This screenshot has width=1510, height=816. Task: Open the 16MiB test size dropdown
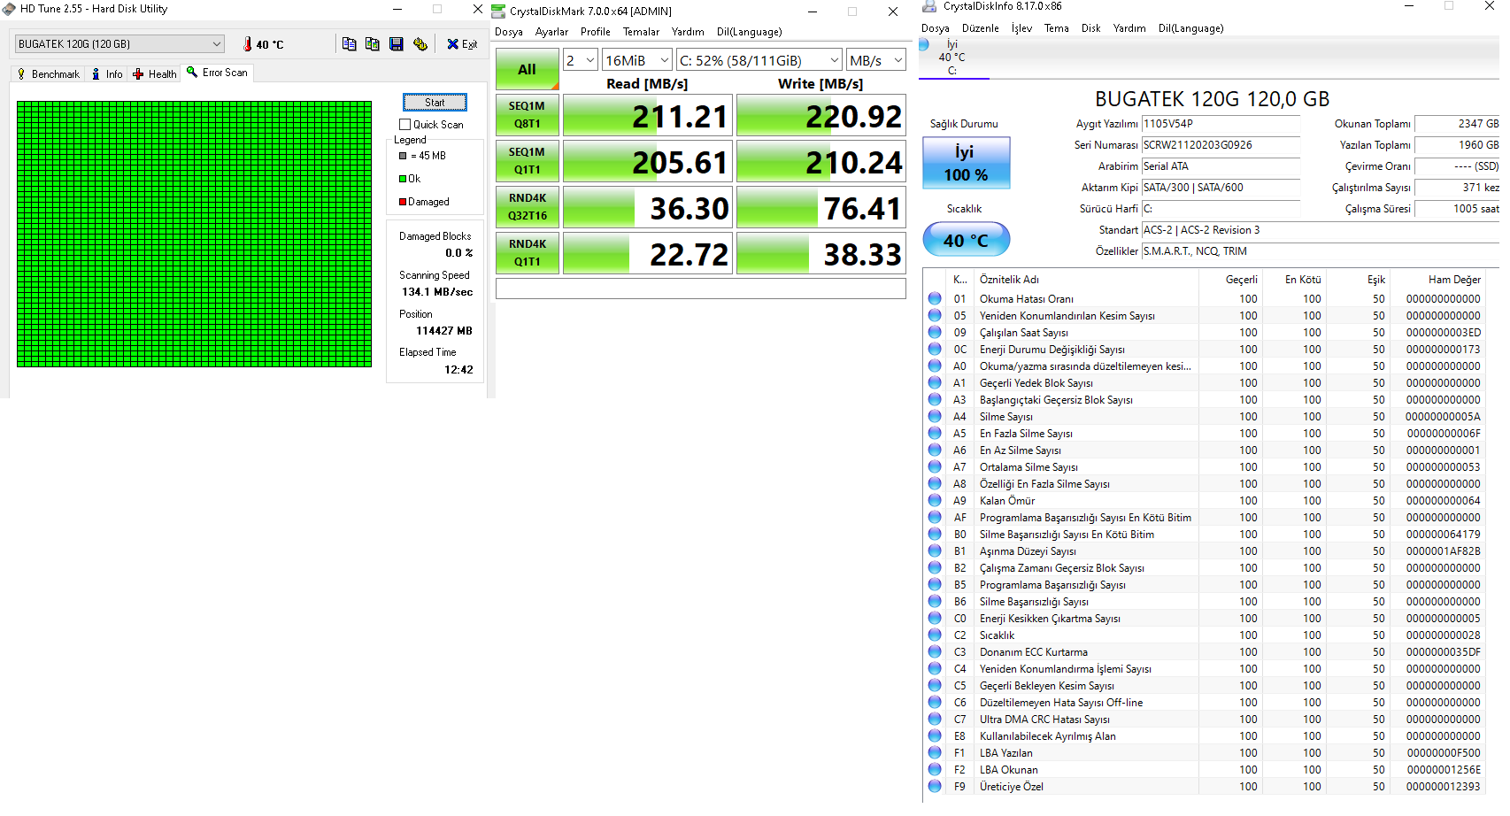pos(637,60)
